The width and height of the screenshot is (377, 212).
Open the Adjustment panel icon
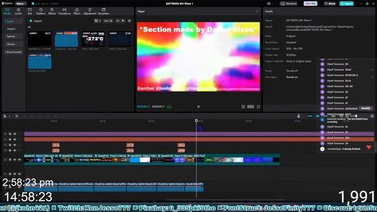[90, 9]
